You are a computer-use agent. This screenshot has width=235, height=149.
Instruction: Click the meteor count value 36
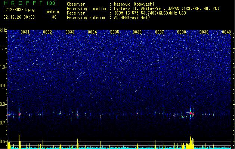tap(54, 17)
